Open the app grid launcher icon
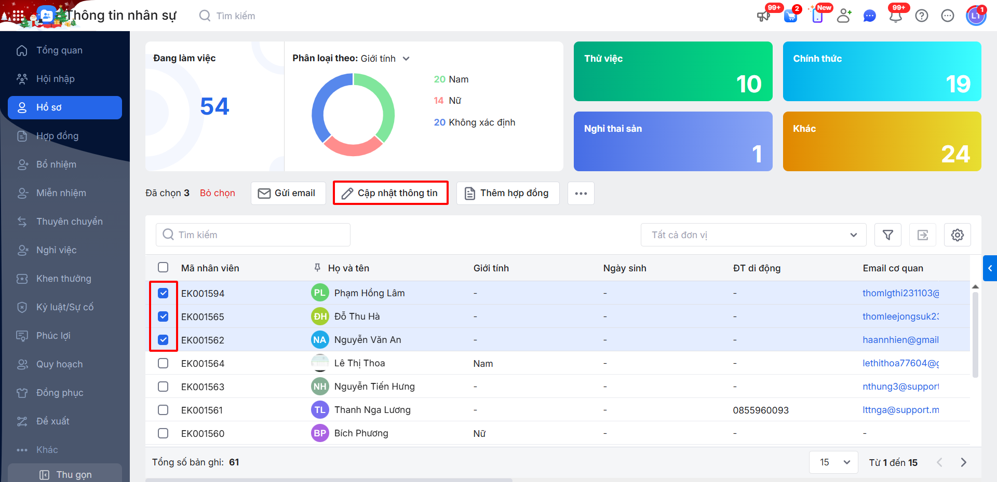The image size is (997, 482). tap(18, 16)
